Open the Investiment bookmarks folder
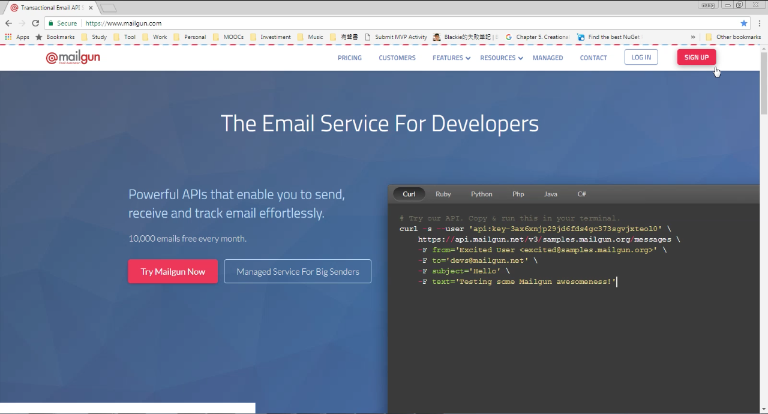Viewport: 768px width, 414px height. pyautogui.click(x=271, y=37)
